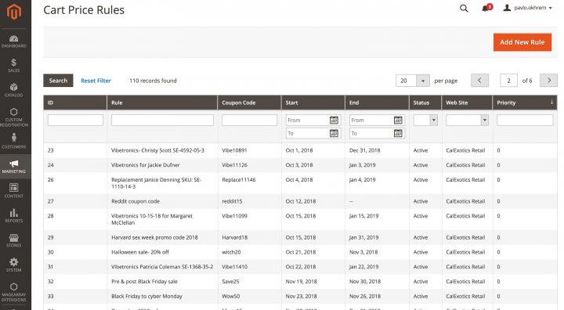Focus the Coupon Code filter field
This screenshot has width=564, height=310.
tap(249, 120)
